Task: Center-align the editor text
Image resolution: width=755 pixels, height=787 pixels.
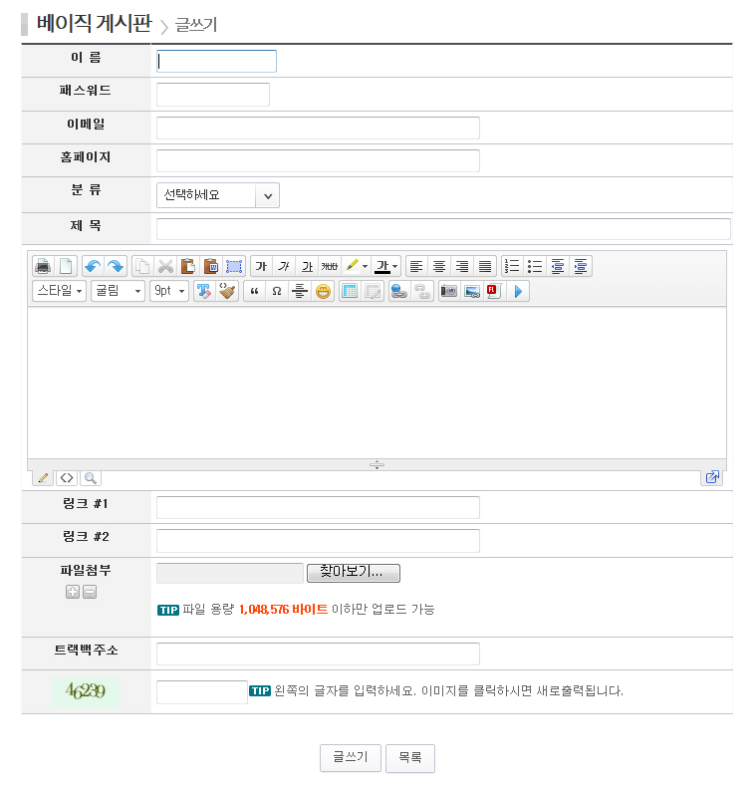Action: pos(439,266)
